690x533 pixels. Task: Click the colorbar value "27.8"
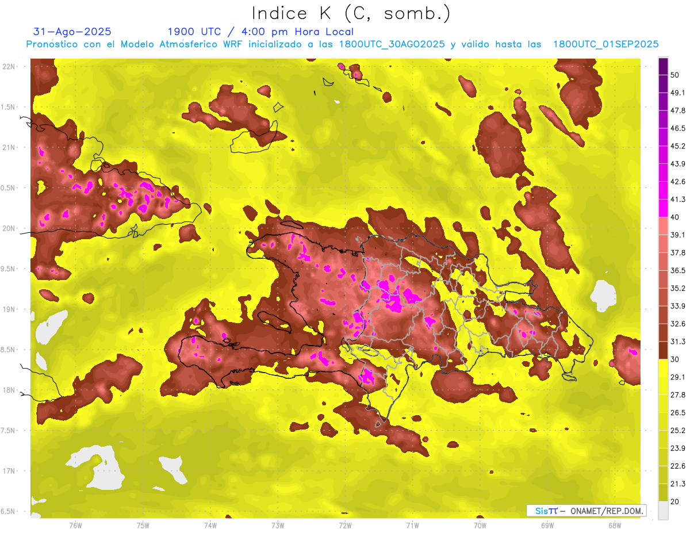coord(678,395)
